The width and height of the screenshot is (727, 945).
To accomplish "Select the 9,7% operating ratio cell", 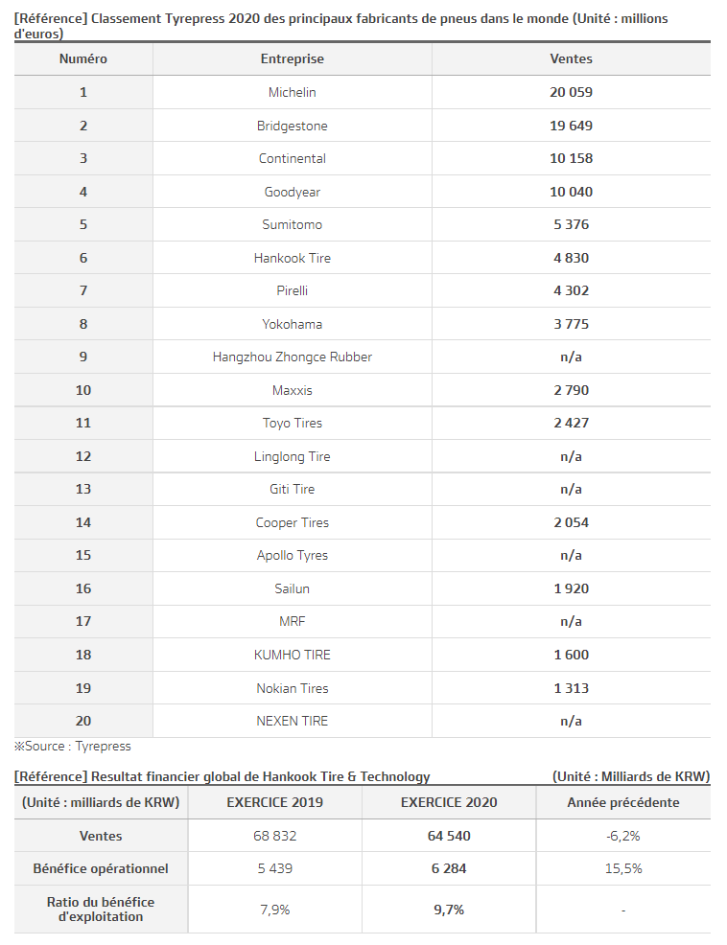I will [449, 910].
